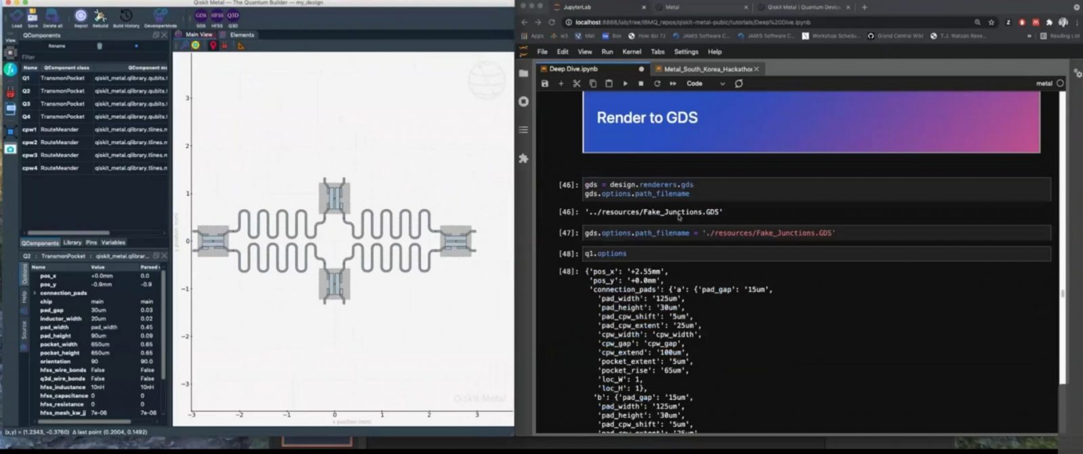Click the browser back arrow button
Screen dimensions: 1083x454
(x=524, y=22)
